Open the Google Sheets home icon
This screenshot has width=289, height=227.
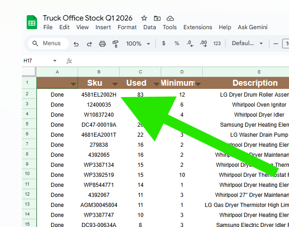tap(32, 22)
